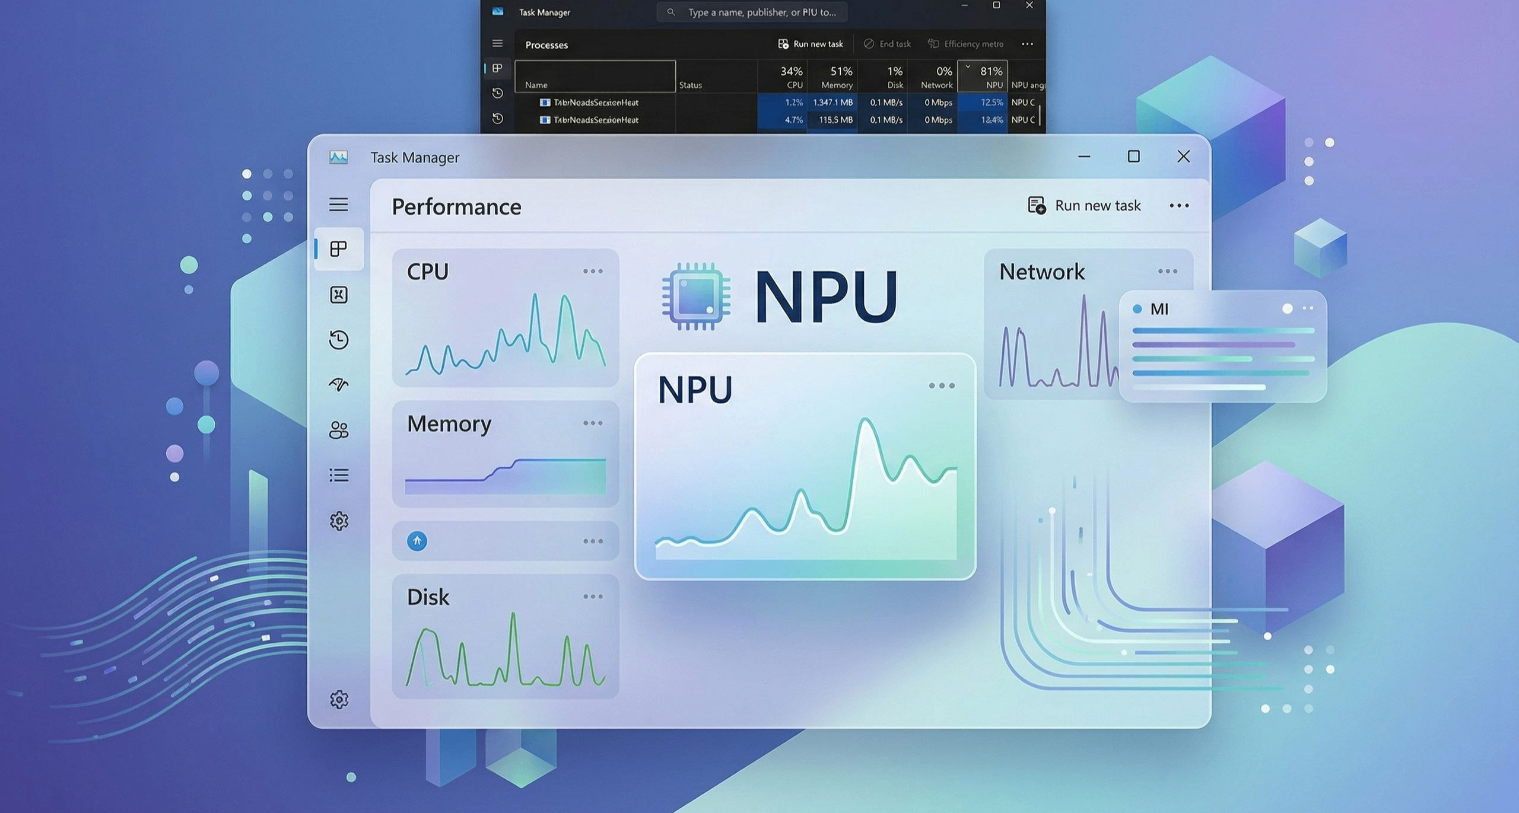Toggle the navigation hamburger menu

tap(339, 205)
